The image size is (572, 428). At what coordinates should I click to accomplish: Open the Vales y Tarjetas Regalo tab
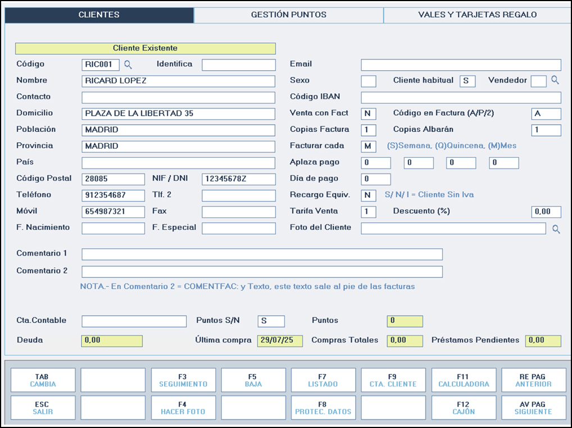(477, 15)
